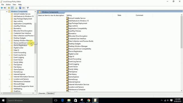Open the Help toolbar icon
Screen dimensions: 183x103
pyautogui.click(x=20, y=8)
